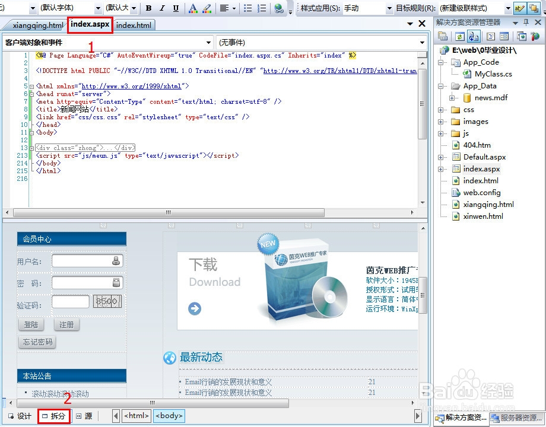The image size is (546, 427).
Task: Click the foreground font color icon
Action: point(193,8)
